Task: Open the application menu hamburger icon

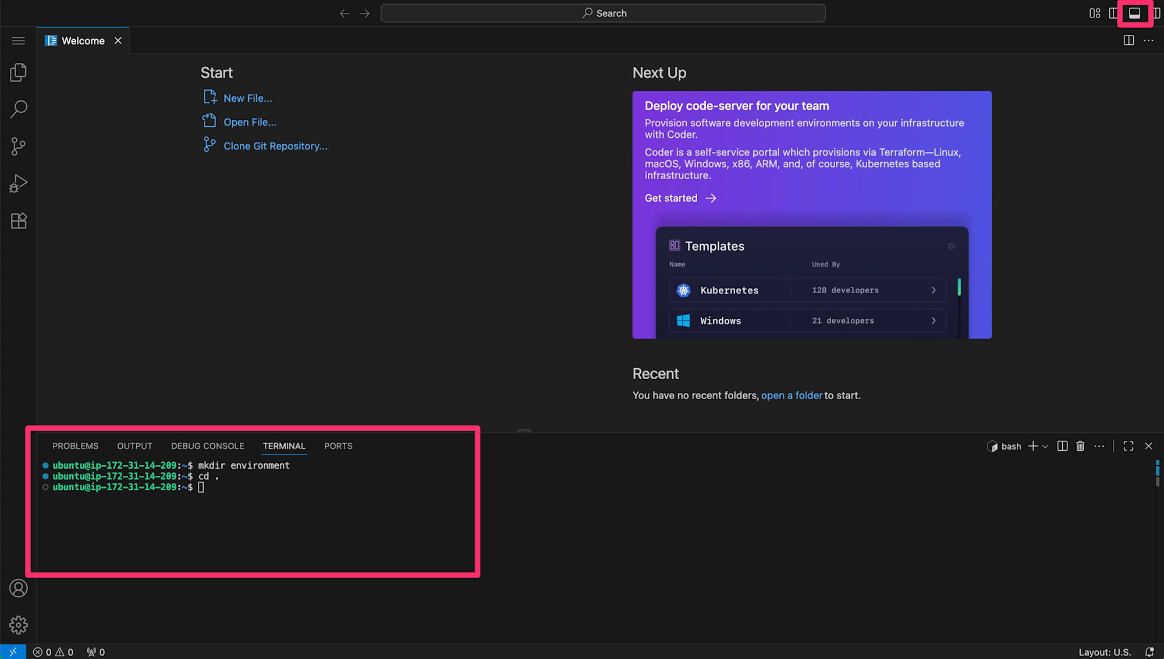Action: [18, 41]
